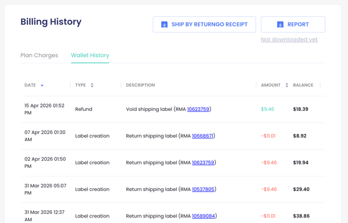Open RMA link 10537805
The height and width of the screenshot is (223, 348).
point(203,189)
